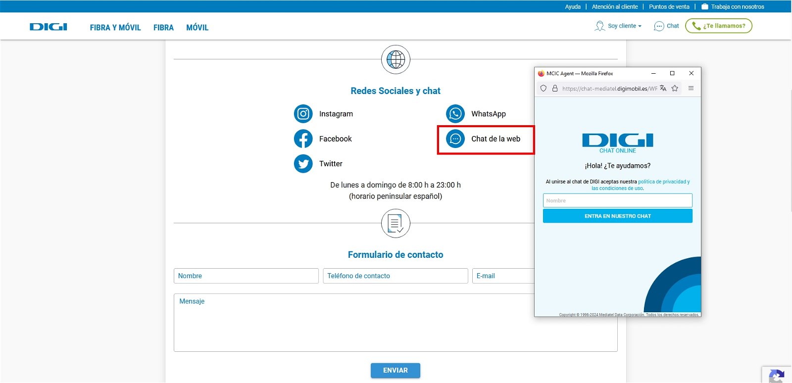Expand the Soy cliente dropdown
The image size is (792, 383).
pyautogui.click(x=625, y=26)
